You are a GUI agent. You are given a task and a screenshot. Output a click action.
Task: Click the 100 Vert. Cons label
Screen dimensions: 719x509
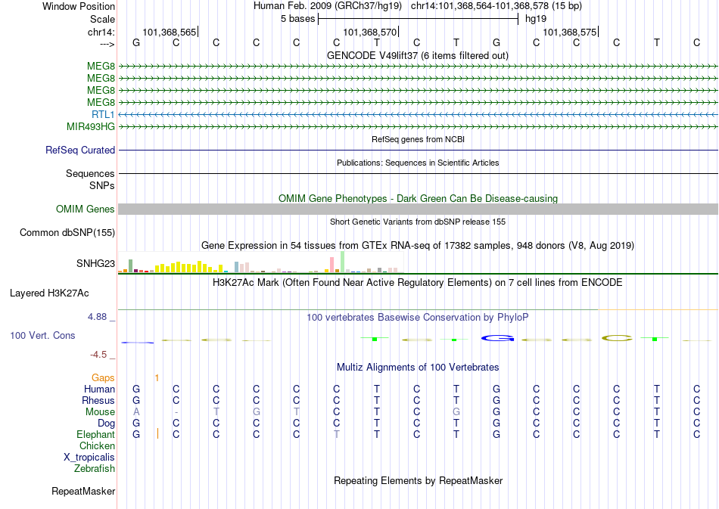pyautogui.click(x=42, y=335)
